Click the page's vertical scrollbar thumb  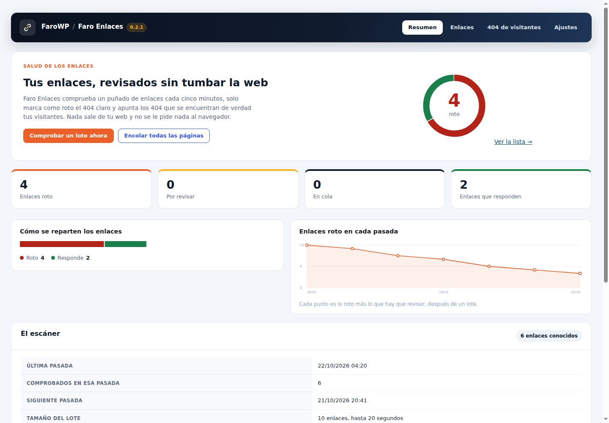pyautogui.click(x=606, y=145)
